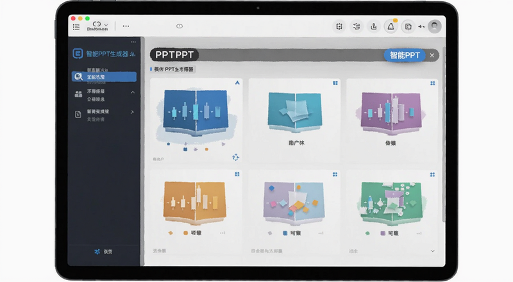513x282 pixels.
Task: Click the grid icon on the orange template card
Action: pyautogui.click(x=237, y=174)
